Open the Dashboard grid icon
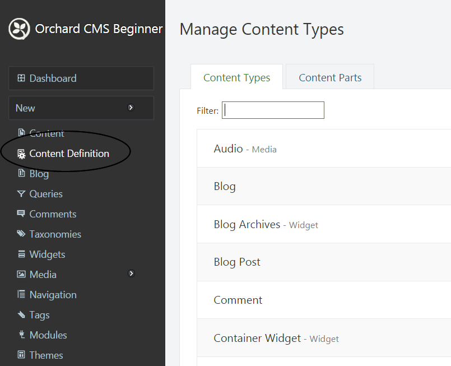This screenshot has height=366, width=451. [x=21, y=78]
